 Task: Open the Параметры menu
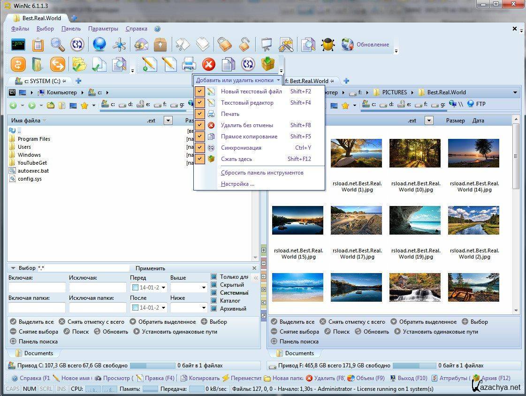tap(103, 29)
